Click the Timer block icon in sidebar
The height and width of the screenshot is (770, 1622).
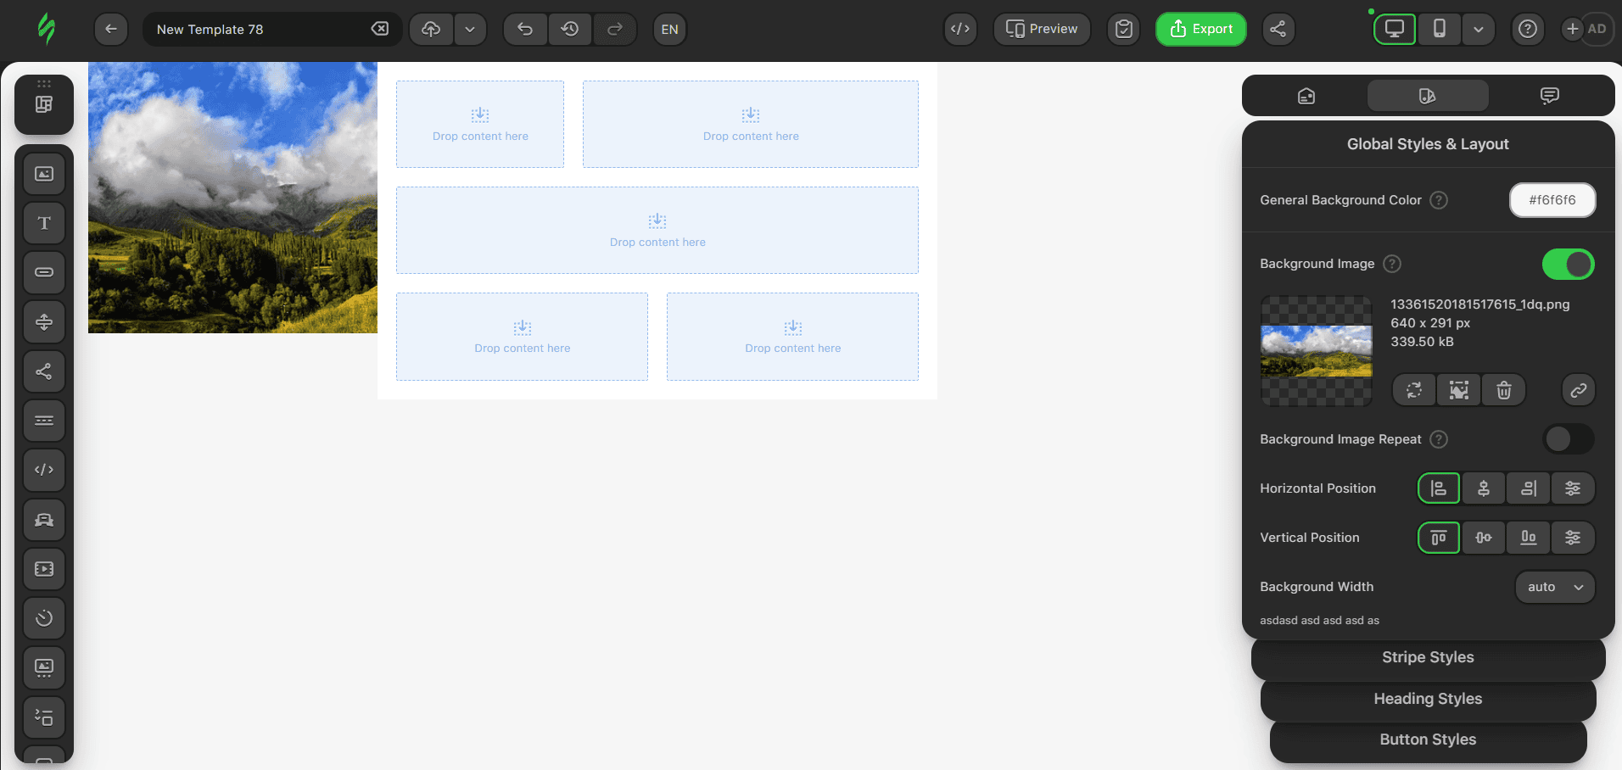[44, 618]
